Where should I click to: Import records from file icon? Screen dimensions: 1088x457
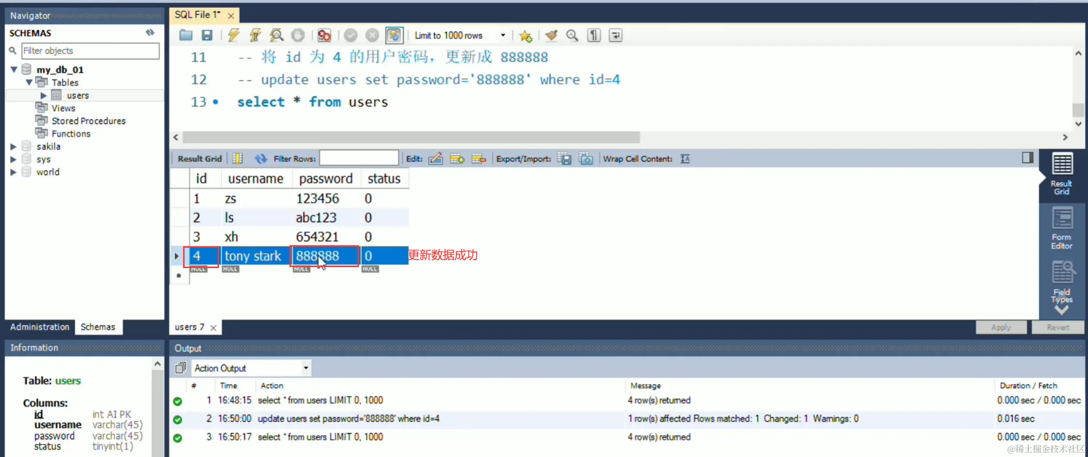point(586,158)
